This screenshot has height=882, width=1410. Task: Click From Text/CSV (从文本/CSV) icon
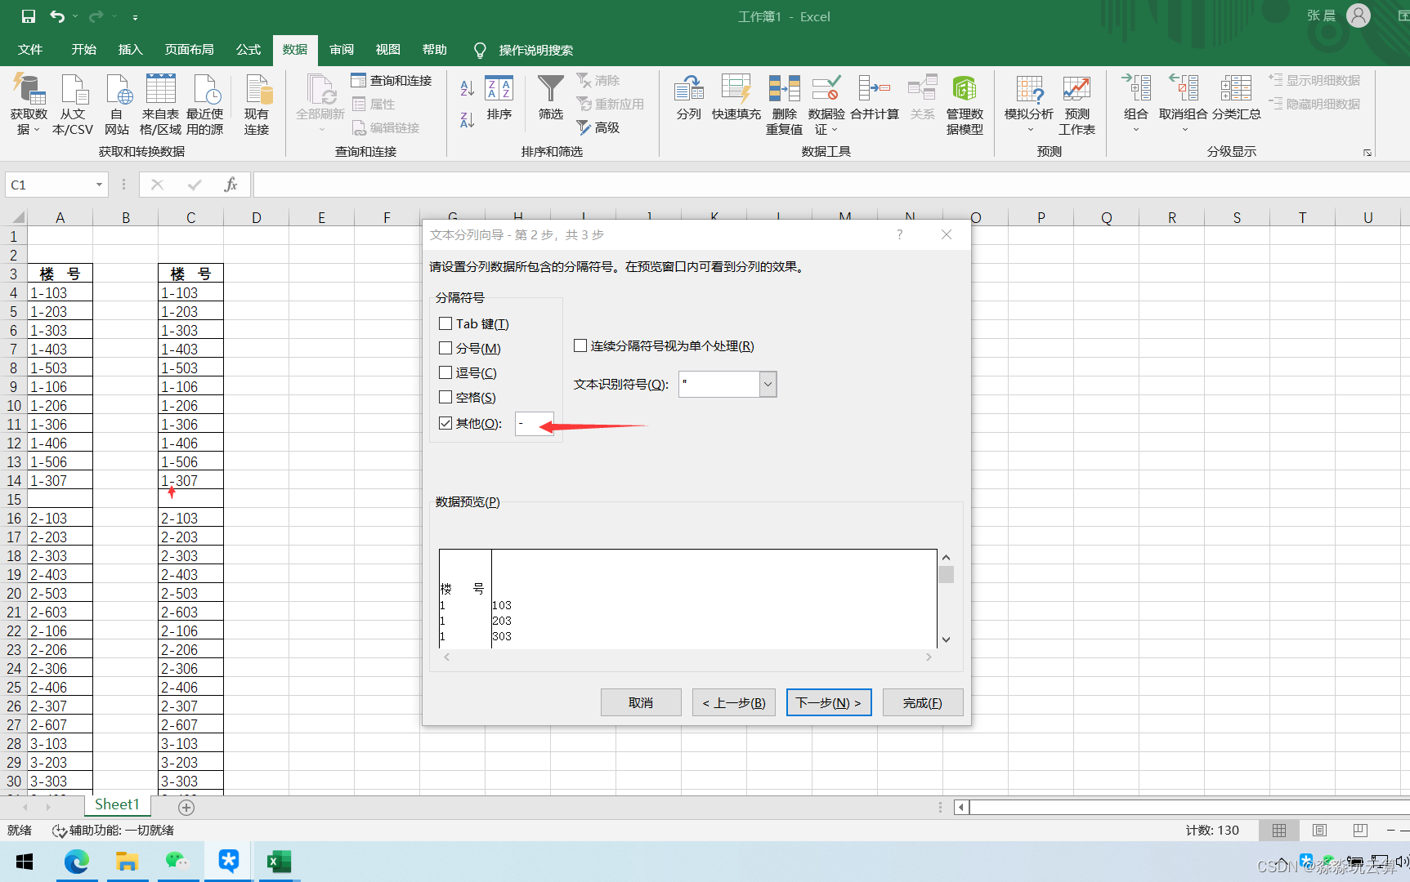[73, 104]
